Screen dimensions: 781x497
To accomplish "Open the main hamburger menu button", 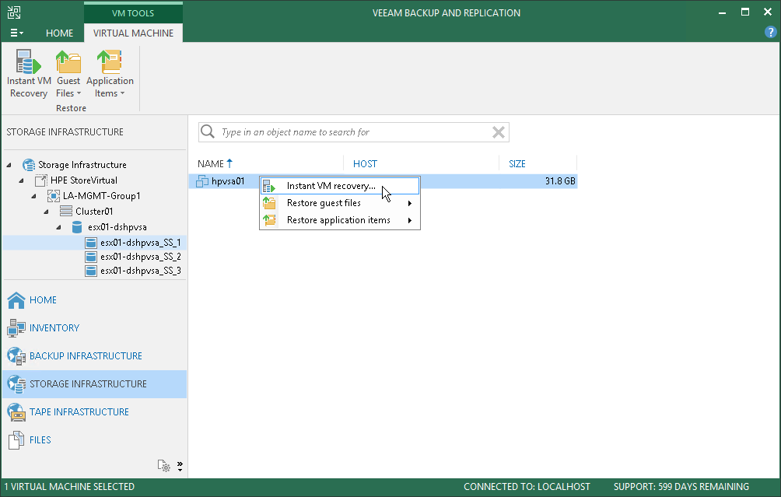I will [x=16, y=33].
